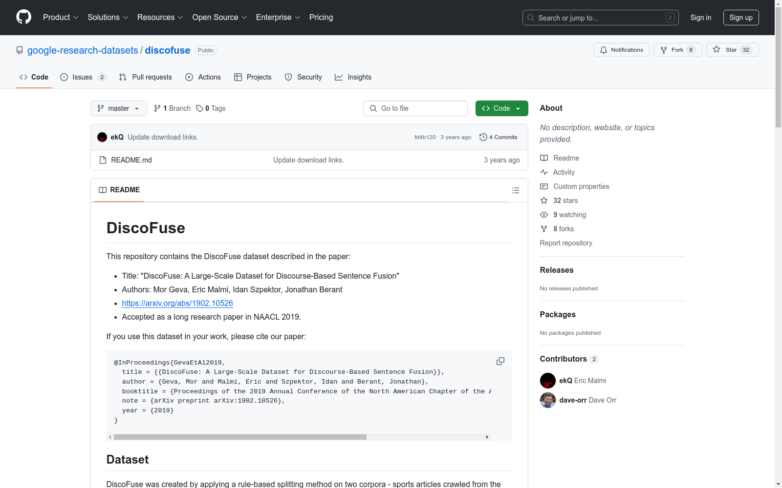
Task: Click ekQ contributor avatar
Action: point(548,381)
